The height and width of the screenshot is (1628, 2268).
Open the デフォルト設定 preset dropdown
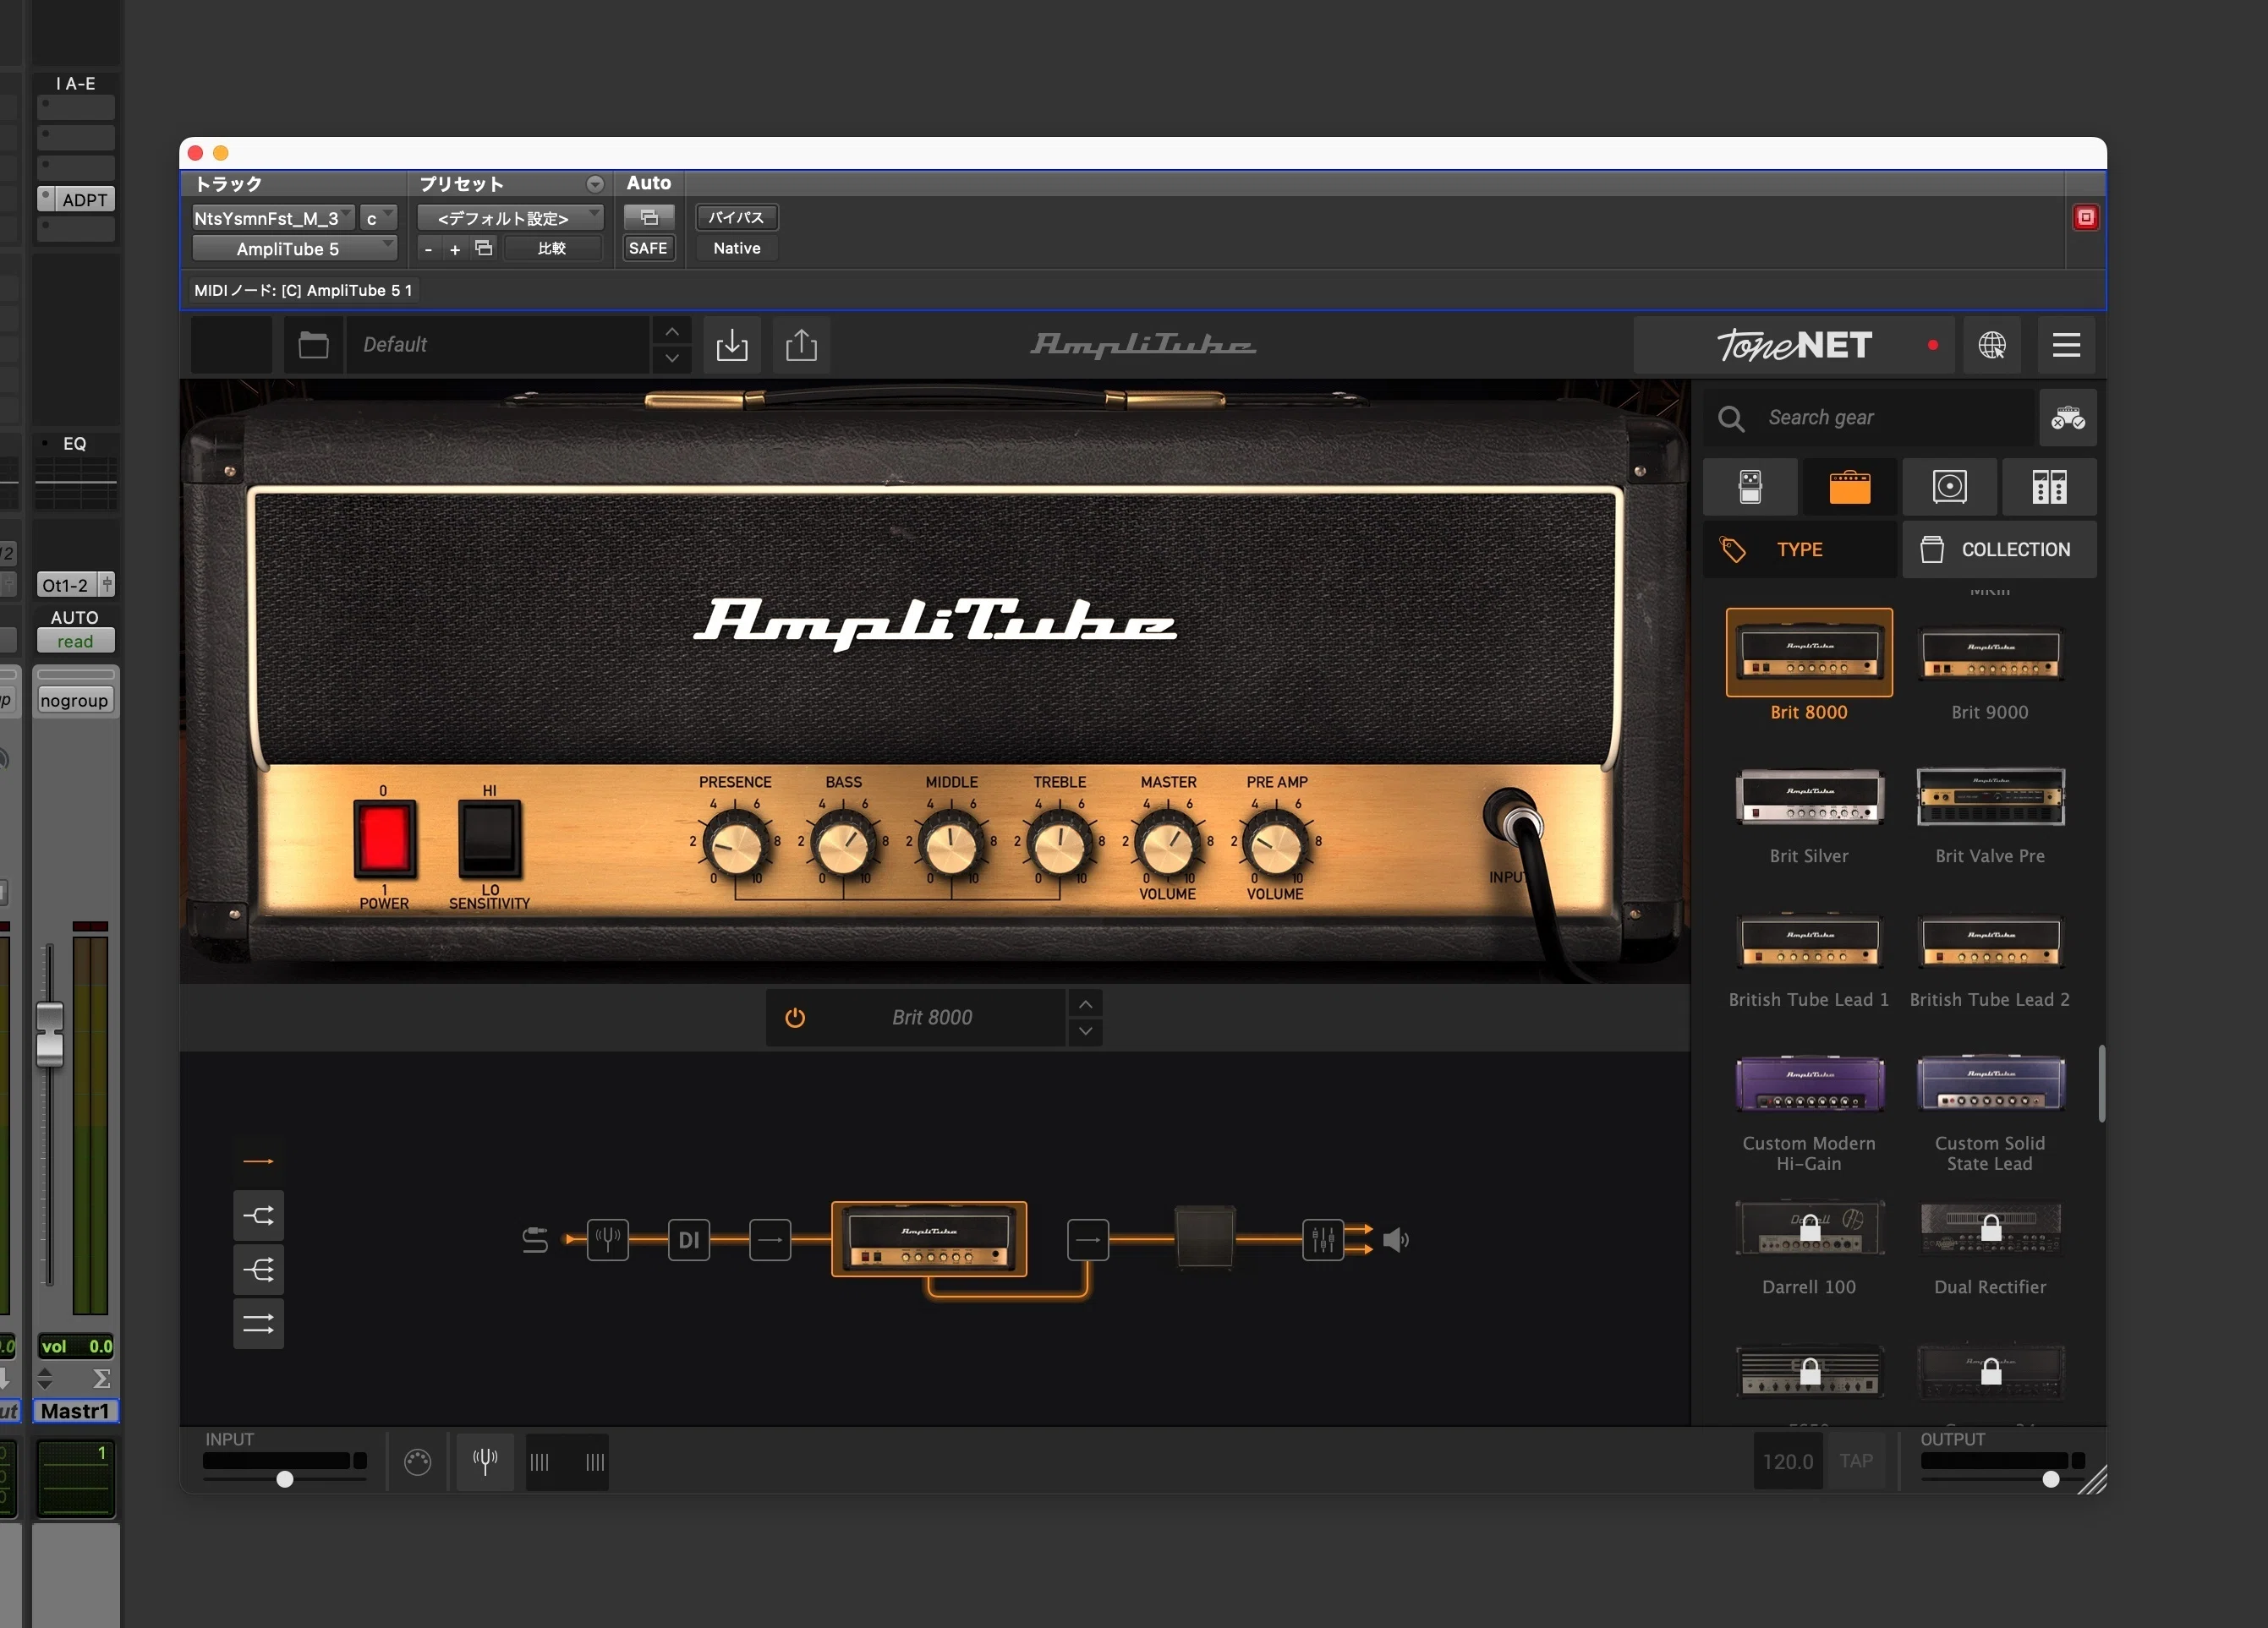point(510,218)
